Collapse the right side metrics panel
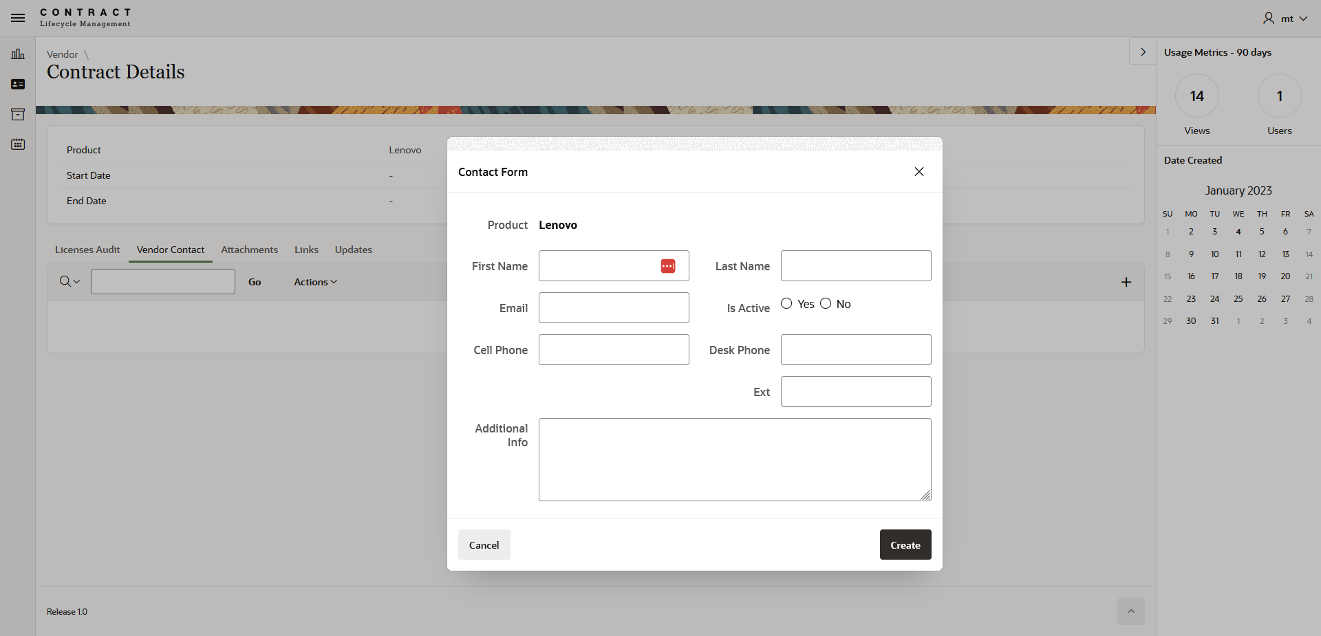 [x=1143, y=52]
